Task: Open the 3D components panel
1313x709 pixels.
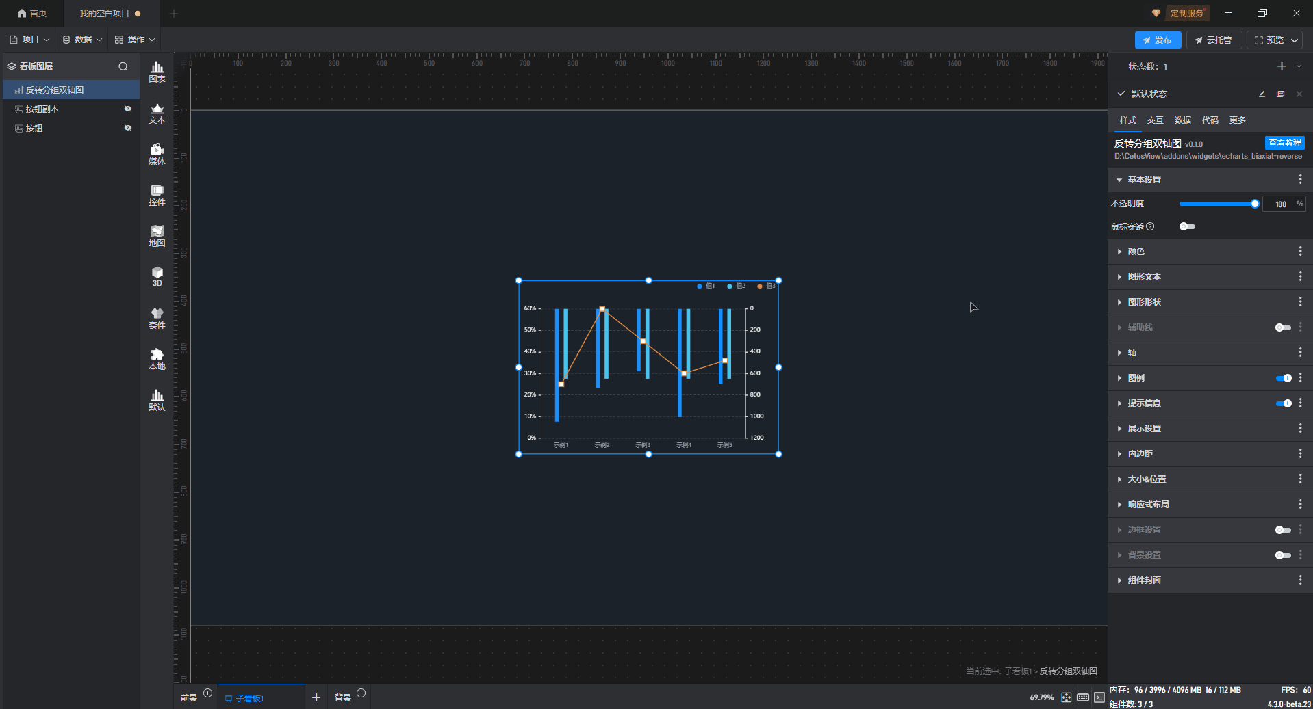Action: 157,276
